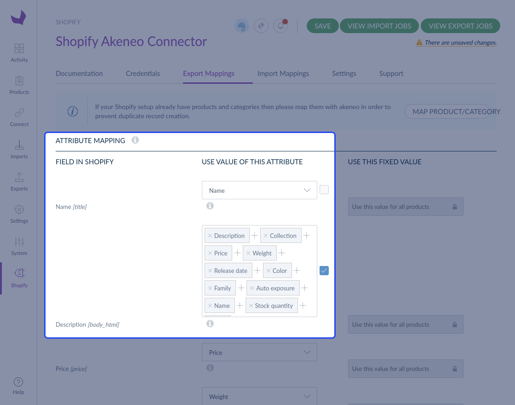Viewport: 515px width, 405px height.
Task: Open the announcements megaphone icon
Action: (x=261, y=26)
